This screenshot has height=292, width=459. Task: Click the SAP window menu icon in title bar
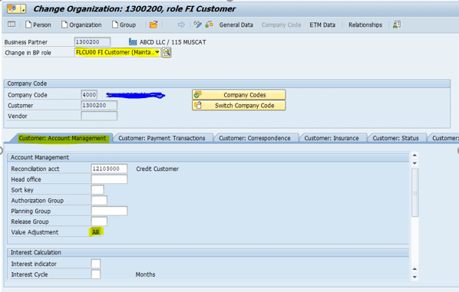tap(16, 9)
